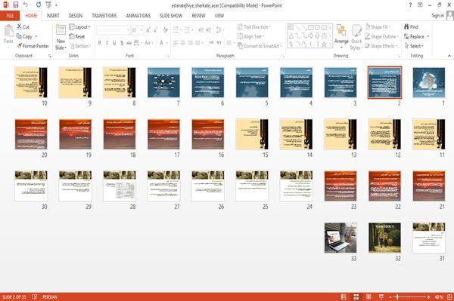Click Decrease Font Size icon
This screenshot has height=301, width=454.
point(155,30)
